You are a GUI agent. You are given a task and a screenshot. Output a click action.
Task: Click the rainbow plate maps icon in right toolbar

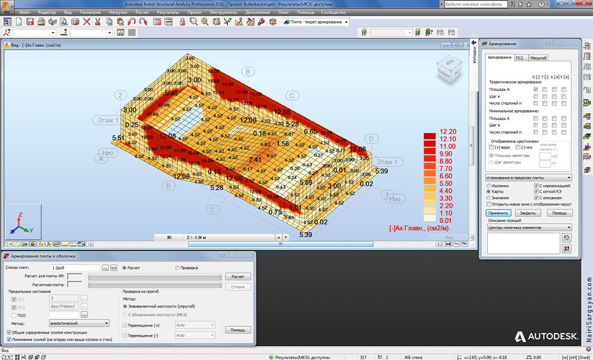(587, 136)
